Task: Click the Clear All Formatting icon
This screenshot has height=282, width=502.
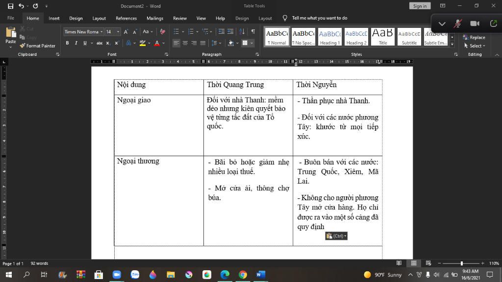Action: click(x=162, y=32)
